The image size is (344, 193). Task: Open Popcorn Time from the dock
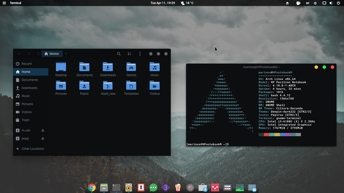click(178, 187)
